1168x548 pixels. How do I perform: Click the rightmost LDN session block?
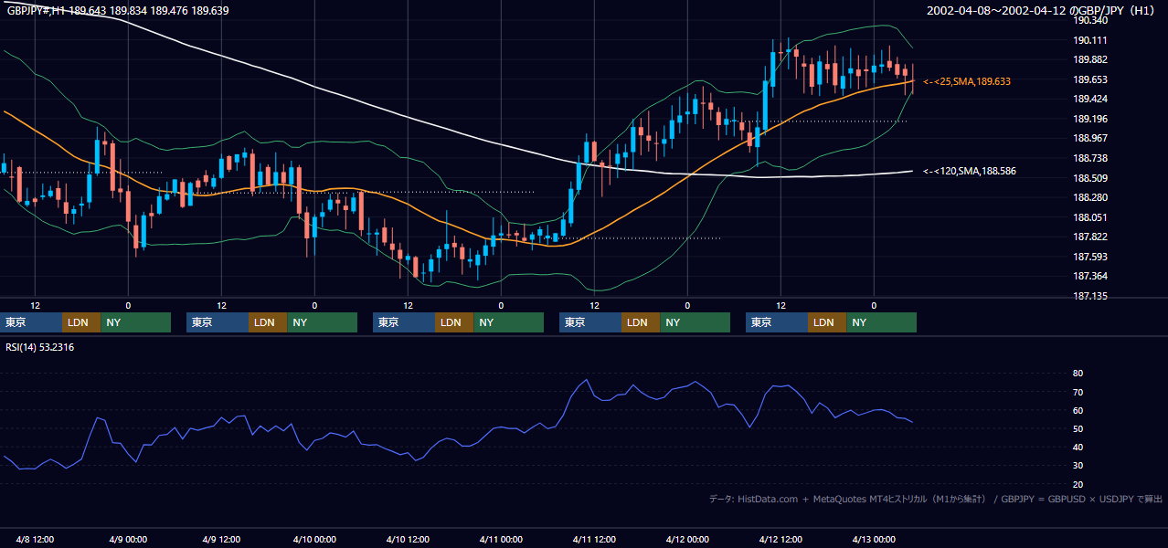(x=827, y=322)
